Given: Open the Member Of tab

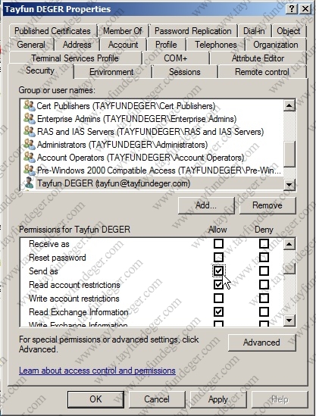Looking at the screenshot, I should 123,31.
